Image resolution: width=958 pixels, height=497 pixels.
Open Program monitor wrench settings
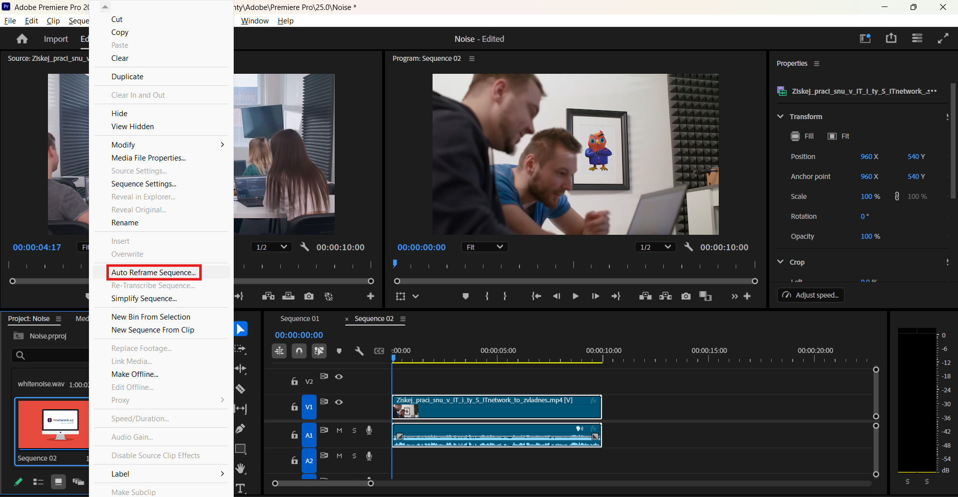[x=688, y=247]
